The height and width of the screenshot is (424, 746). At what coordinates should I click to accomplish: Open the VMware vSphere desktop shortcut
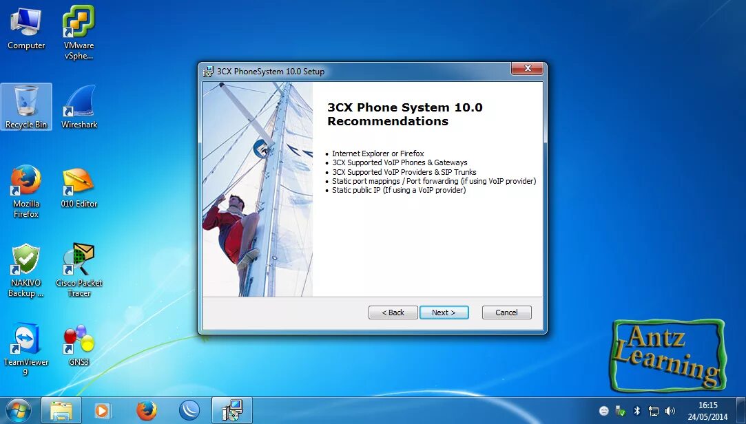pos(79,32)
